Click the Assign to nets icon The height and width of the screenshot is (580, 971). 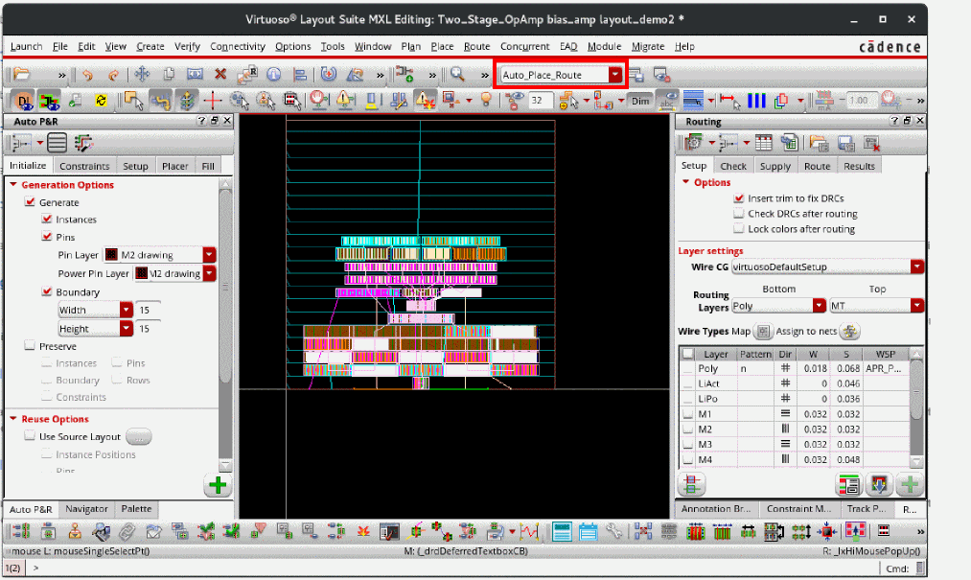coord(850,332)
